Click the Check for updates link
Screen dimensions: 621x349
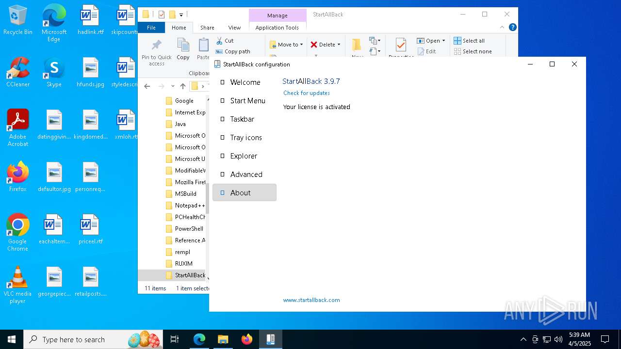tap(307, 93)
